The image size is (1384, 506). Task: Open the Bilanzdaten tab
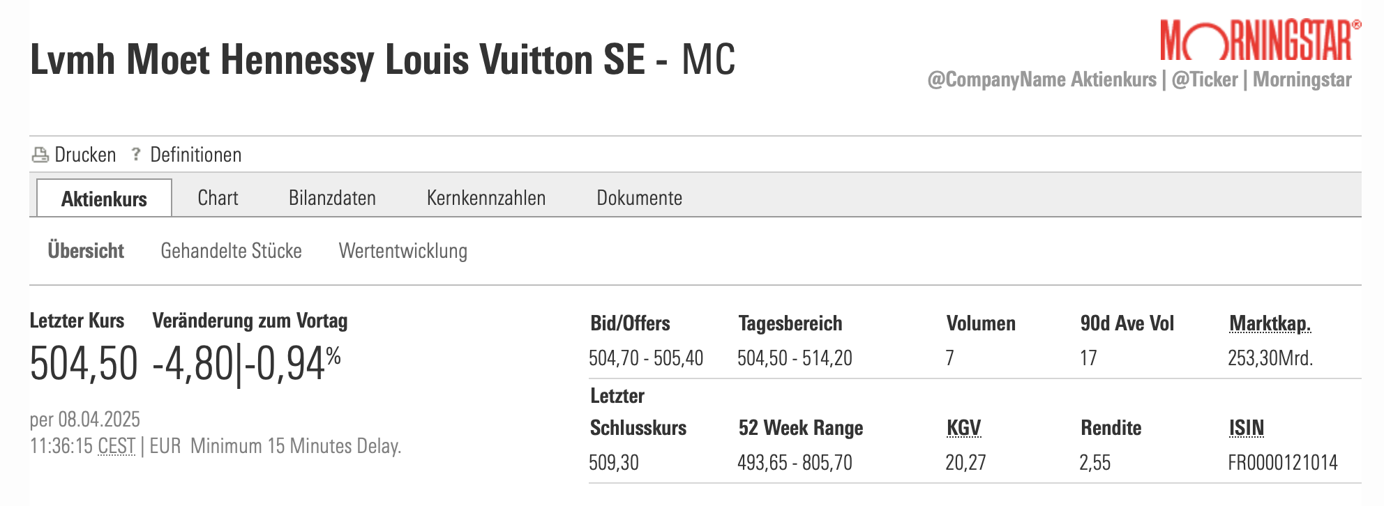332,198
